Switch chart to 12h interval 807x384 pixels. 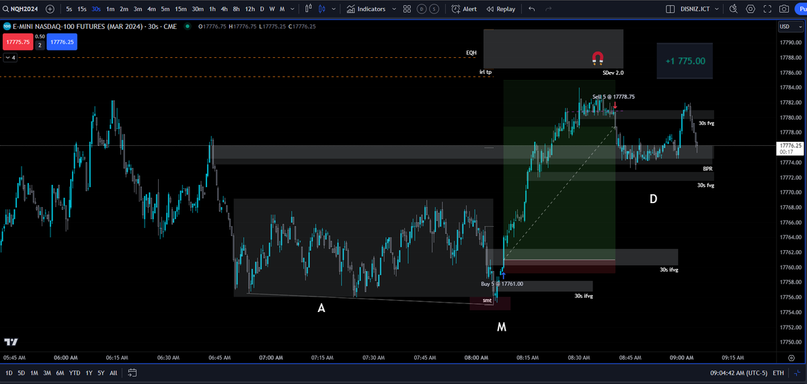(x=250, y=9)
